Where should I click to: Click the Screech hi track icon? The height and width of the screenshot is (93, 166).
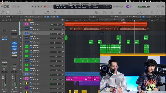click(x=26, y=65)
